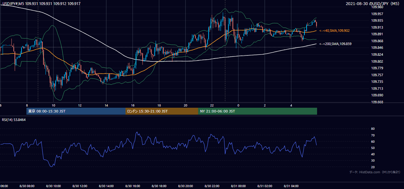
Task: Click the 109.668 price axis label
Action: click(x=377, y=102)
